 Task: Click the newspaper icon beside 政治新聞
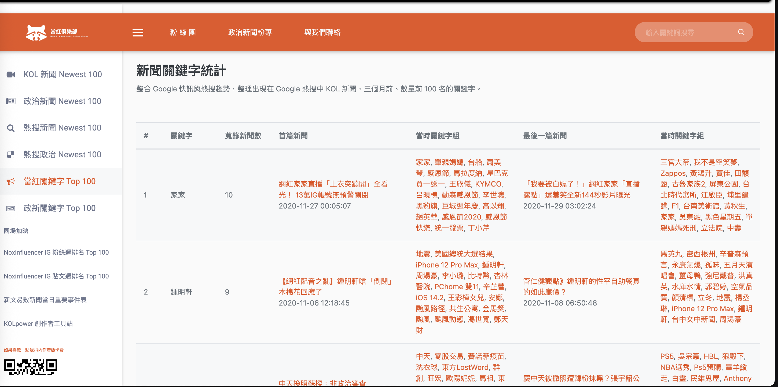tap(11, 101)
